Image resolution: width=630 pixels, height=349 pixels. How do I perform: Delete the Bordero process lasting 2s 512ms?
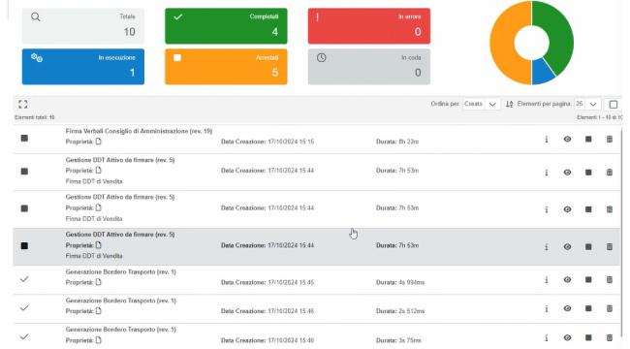click(x=610, y=309)
